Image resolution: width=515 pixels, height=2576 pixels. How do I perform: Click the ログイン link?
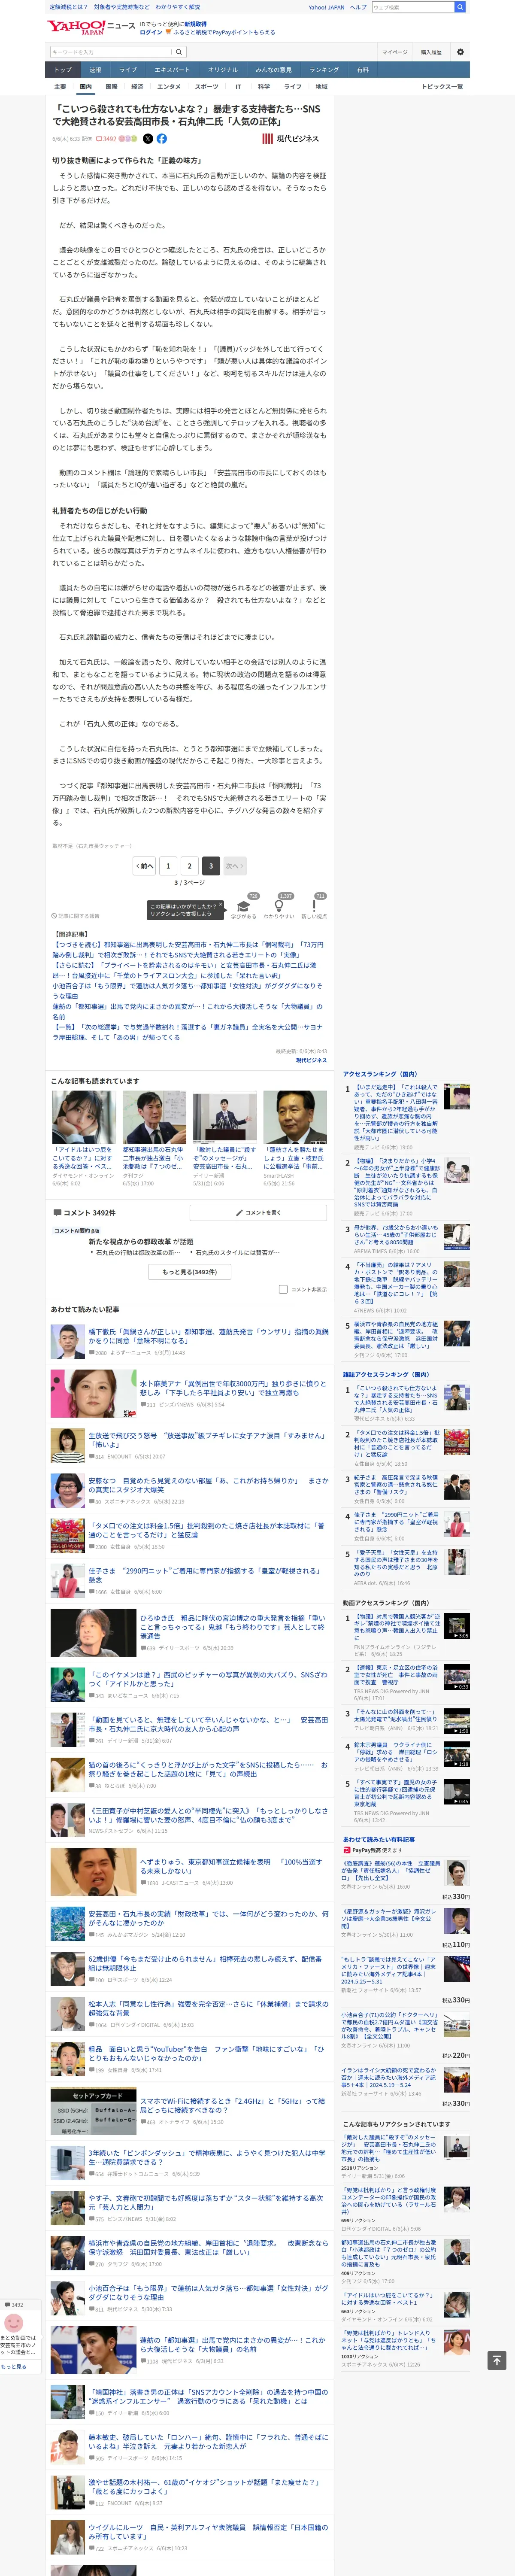151,32
